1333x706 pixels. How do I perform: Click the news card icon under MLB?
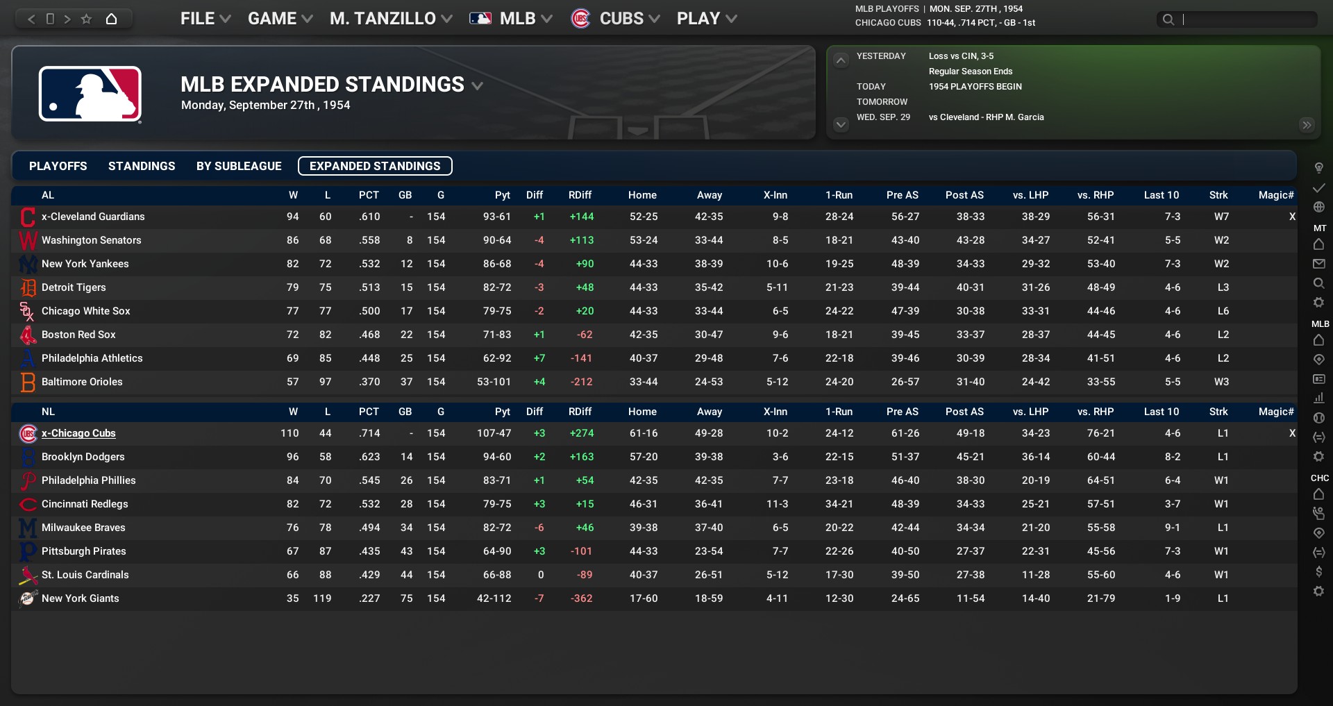click(1318, 379)
